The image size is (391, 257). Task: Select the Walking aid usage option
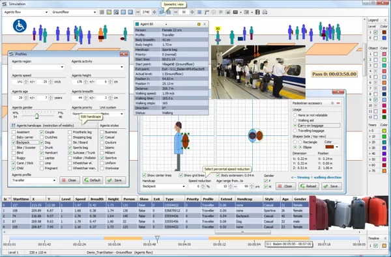coord(295,120)
